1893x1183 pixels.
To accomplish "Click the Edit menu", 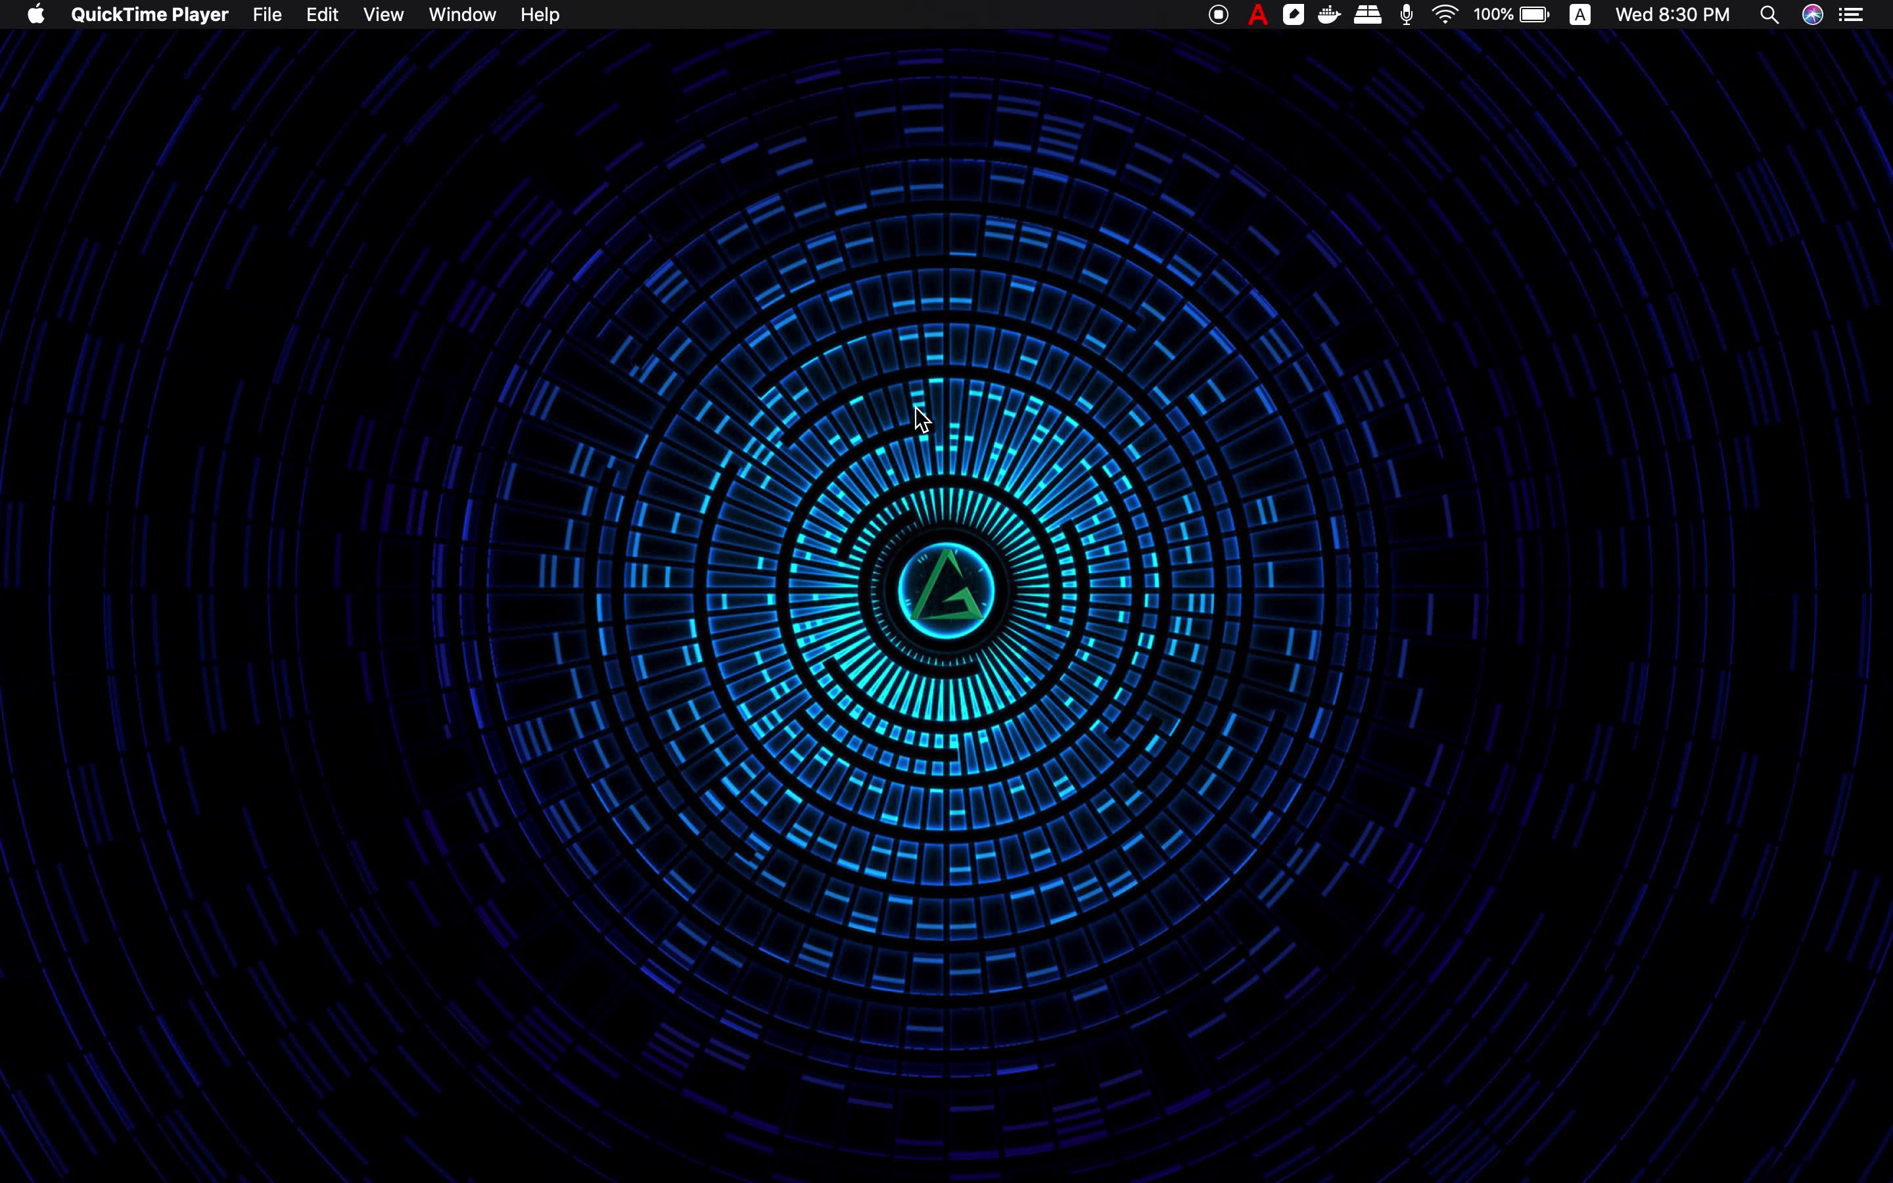I will coord(321,15).
